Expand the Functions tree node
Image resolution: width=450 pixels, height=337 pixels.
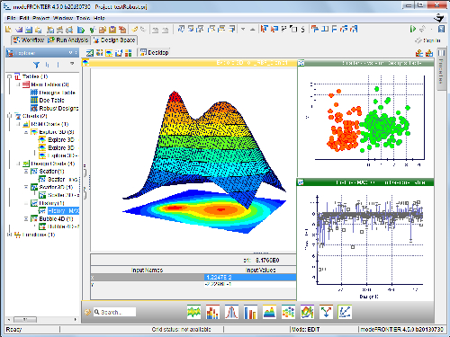(9, 235)
